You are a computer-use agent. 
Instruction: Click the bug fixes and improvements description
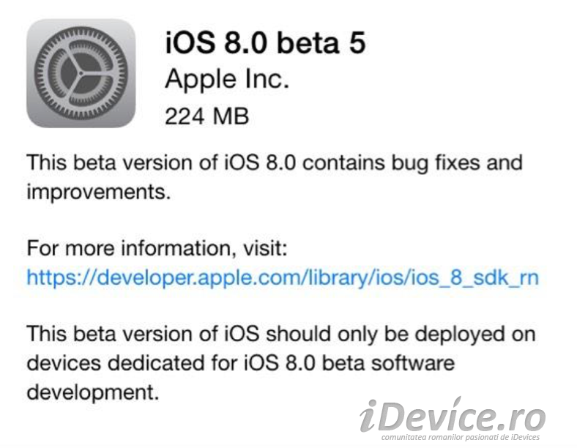click(275, 177)
